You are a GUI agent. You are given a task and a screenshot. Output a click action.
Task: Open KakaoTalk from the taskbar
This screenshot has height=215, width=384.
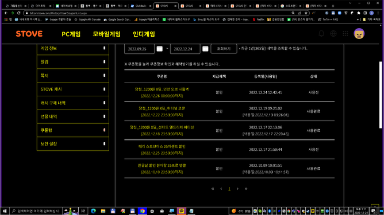[x=182, y=211]
